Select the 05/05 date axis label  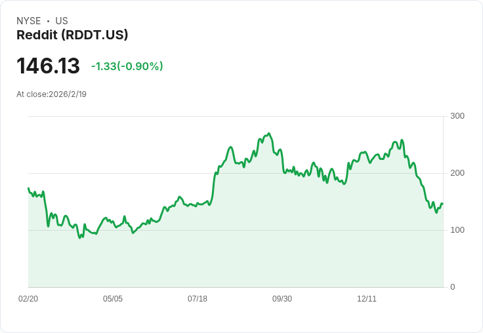(x=113, y=298)
